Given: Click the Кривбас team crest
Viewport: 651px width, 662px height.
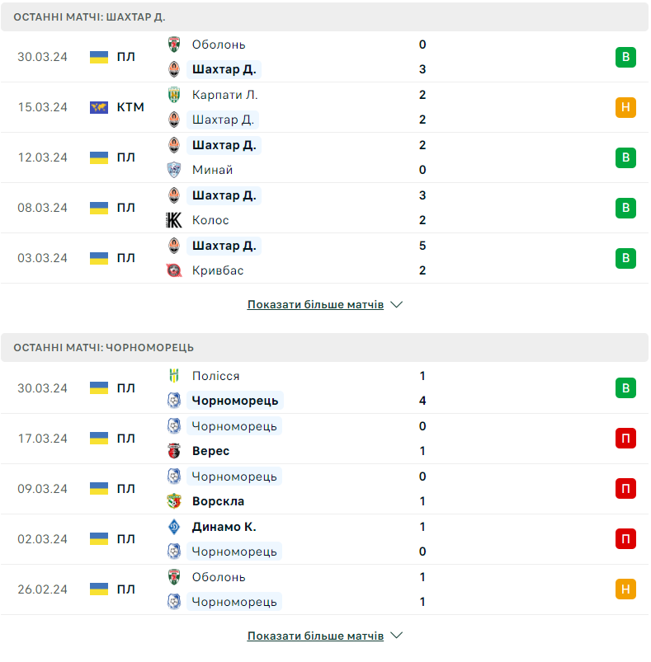Looking at the screenshot, I should tap(174, 270).
